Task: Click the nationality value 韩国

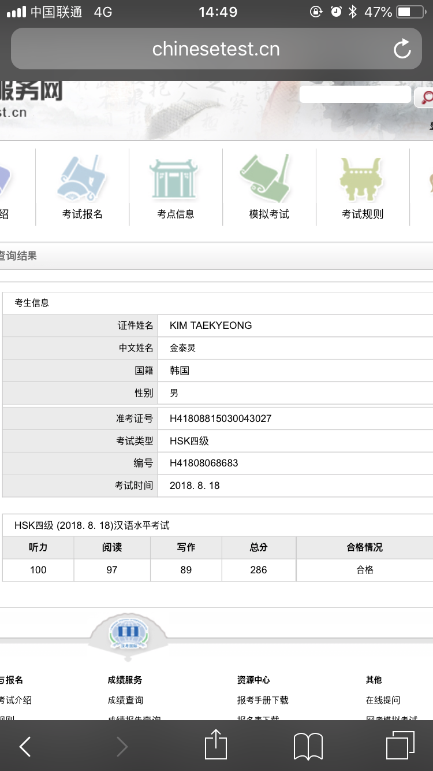Action: pyautogui.click(x=180, y=370)
